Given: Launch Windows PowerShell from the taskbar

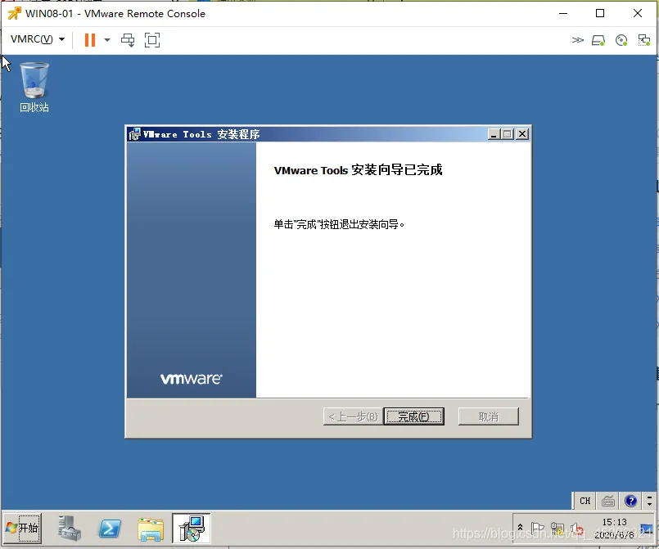Looking at the screenshot, I should click(110, 529).
